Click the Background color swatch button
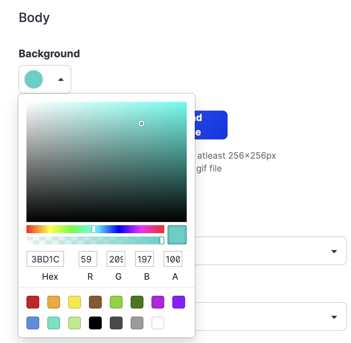Screen dimensions: 351x343 pos(34,79)
